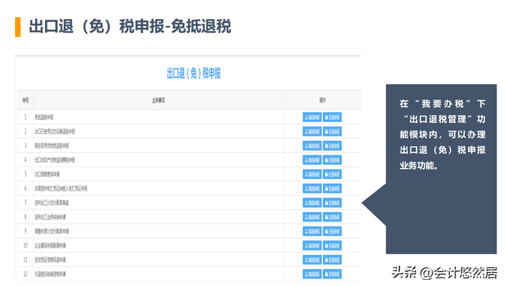Click the cloud-icon blue button in row 9
The image size is (506, 287).
coord(332,231)
